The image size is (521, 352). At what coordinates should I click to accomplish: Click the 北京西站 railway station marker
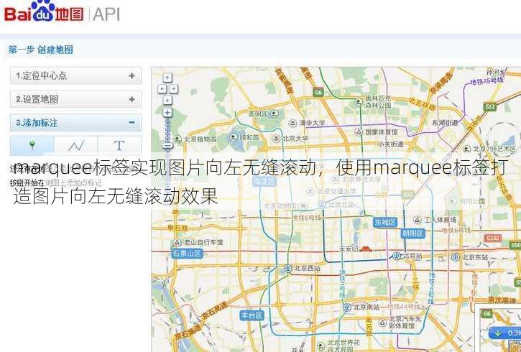click(288, 268)
